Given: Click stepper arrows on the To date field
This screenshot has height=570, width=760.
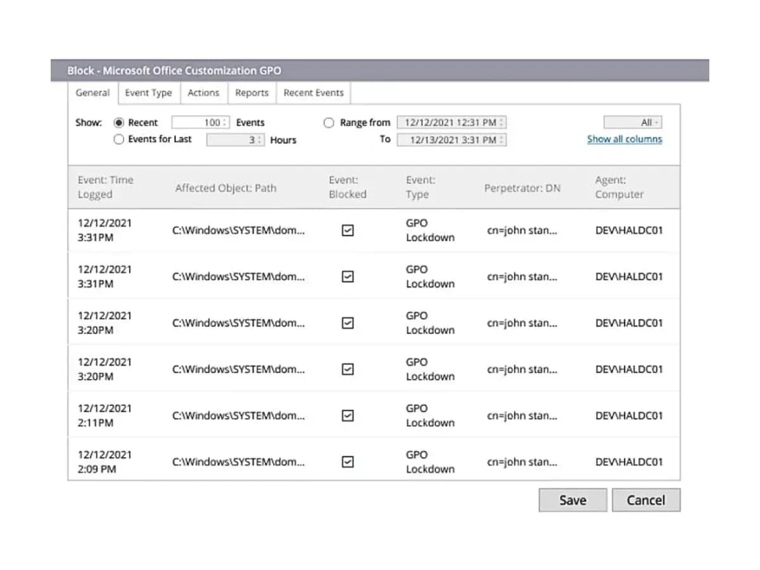Looking at the screenshot, I should (502, 140).
